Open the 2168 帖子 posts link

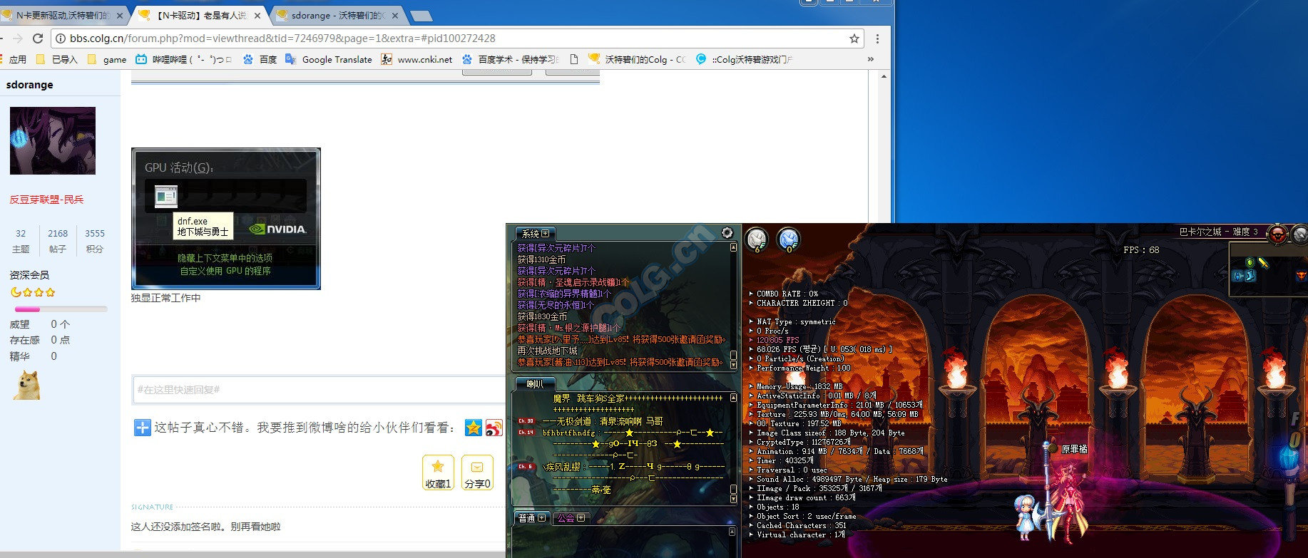58,241
